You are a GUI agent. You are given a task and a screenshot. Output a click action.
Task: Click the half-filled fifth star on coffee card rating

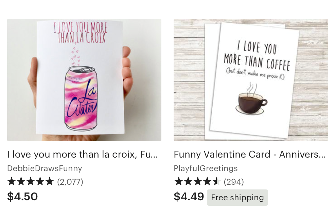point(216,182)
